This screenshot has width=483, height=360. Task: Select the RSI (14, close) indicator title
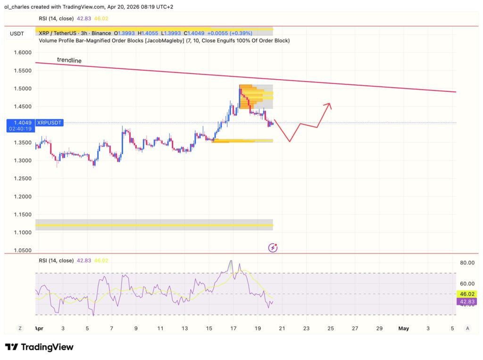coord(58,260)
